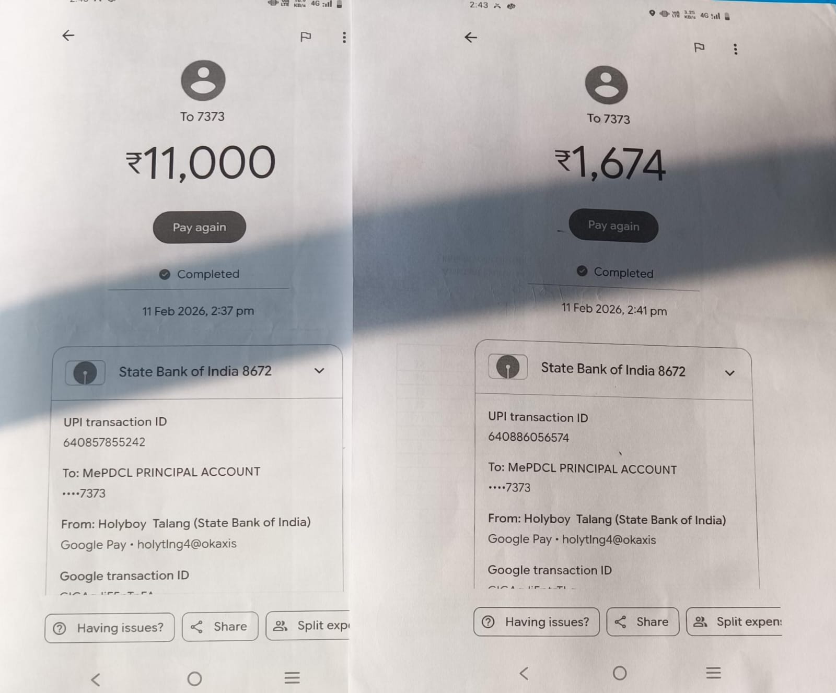Click Pay again under ₹1,674
Screen dimensions: 836x693
(613, 226)
